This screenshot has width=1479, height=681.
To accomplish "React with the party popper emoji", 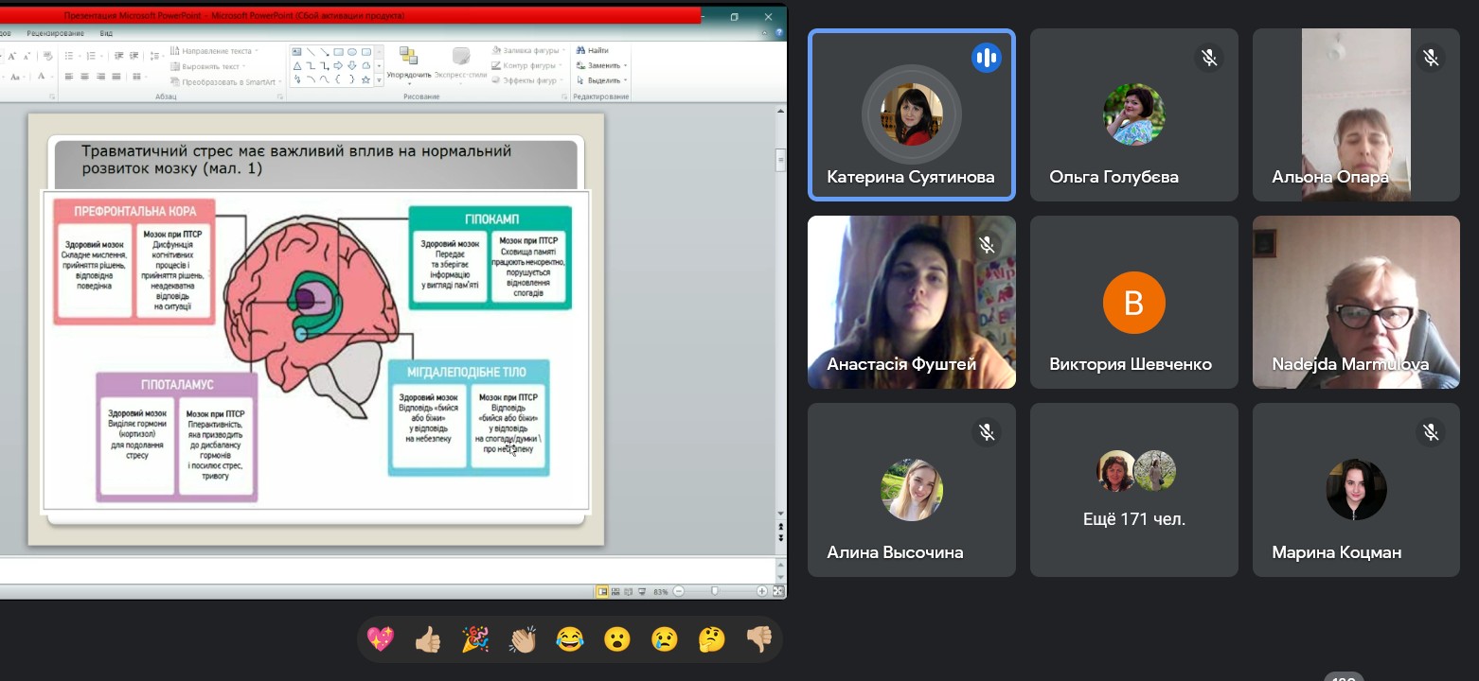I will pos(475,639).
